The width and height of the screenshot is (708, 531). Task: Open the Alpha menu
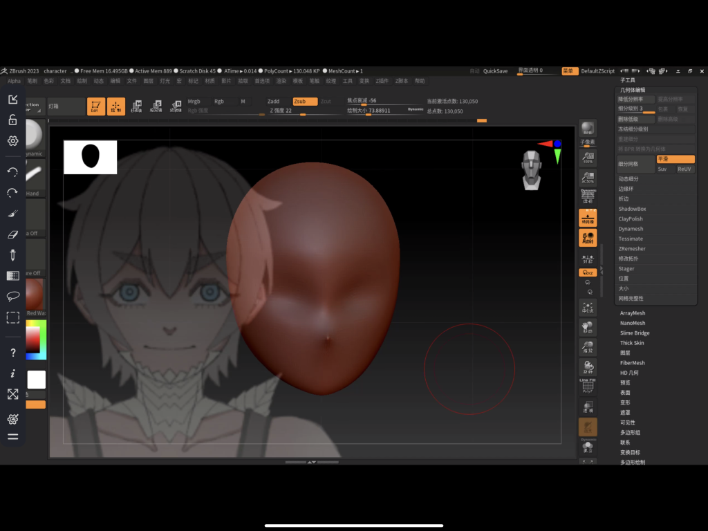coord(15,81)
